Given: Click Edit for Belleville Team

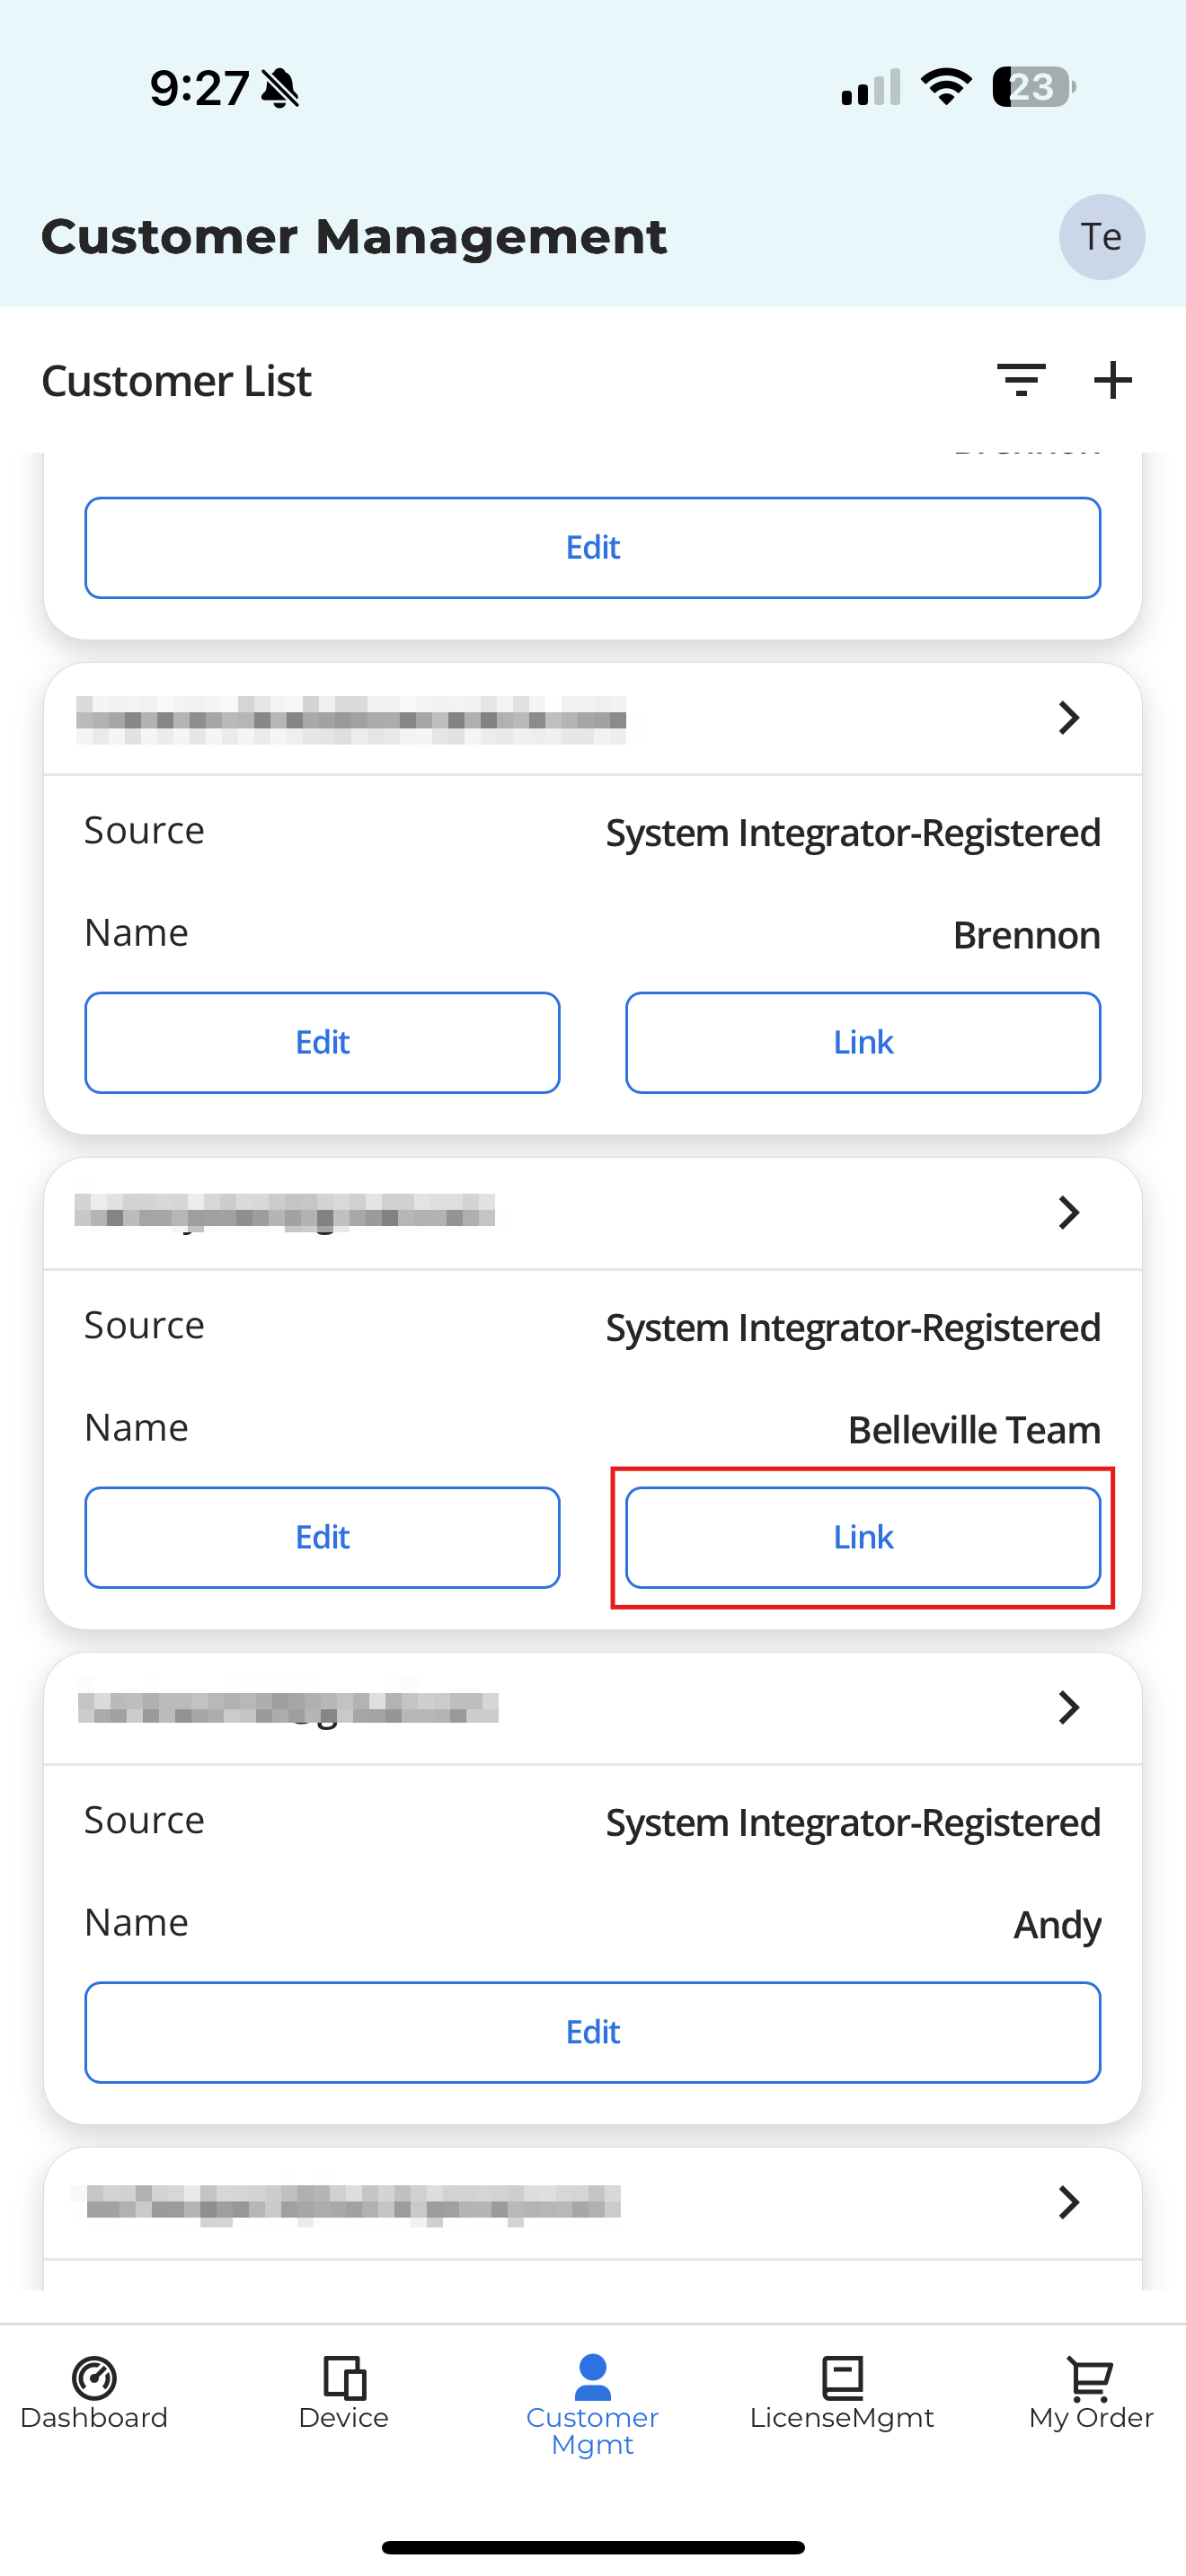Looking at the screenshot, I should tap(322, 1537).
